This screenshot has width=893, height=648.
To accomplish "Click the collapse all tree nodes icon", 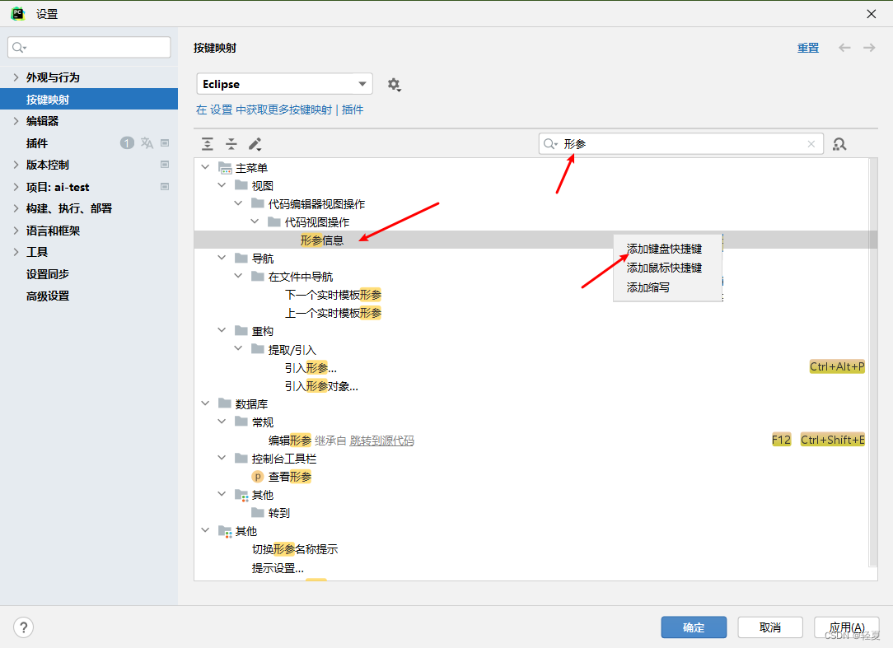I will [x=231, y=144].
